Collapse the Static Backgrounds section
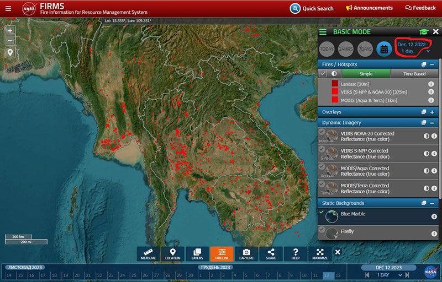 click(x=432, y=203)
